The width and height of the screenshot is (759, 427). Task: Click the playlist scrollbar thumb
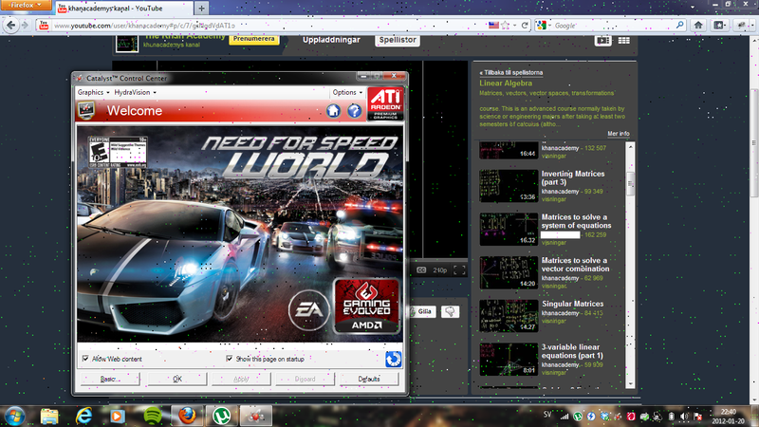[x=630, y=184]
